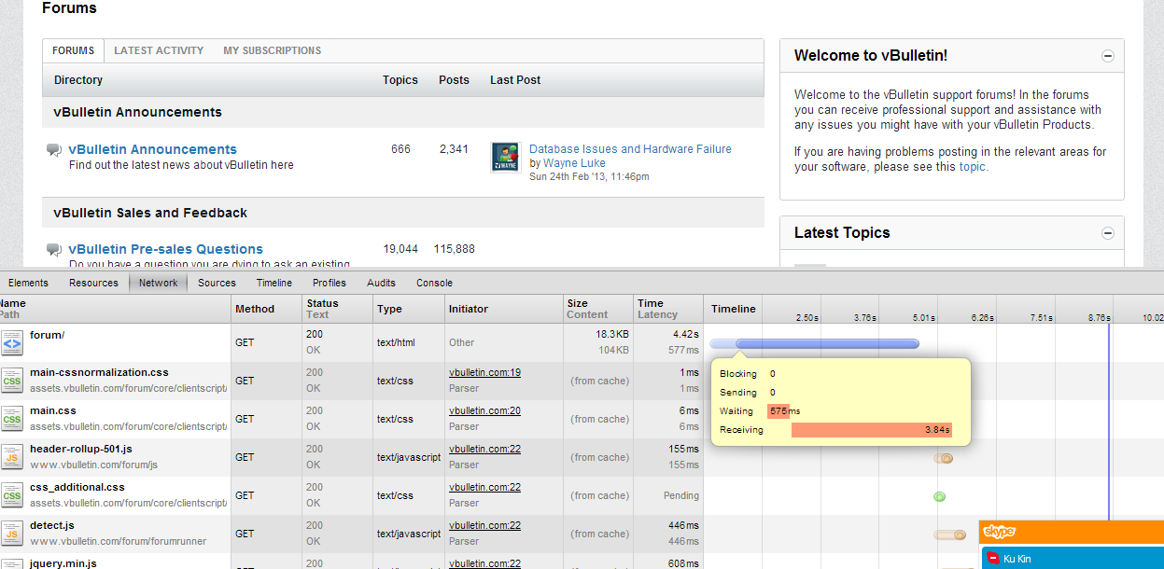Screen dimensions: 1164x569
Task: Follow the 'topic' link in the welcome box
Action: pyautogui.click(x=972, y=167)
